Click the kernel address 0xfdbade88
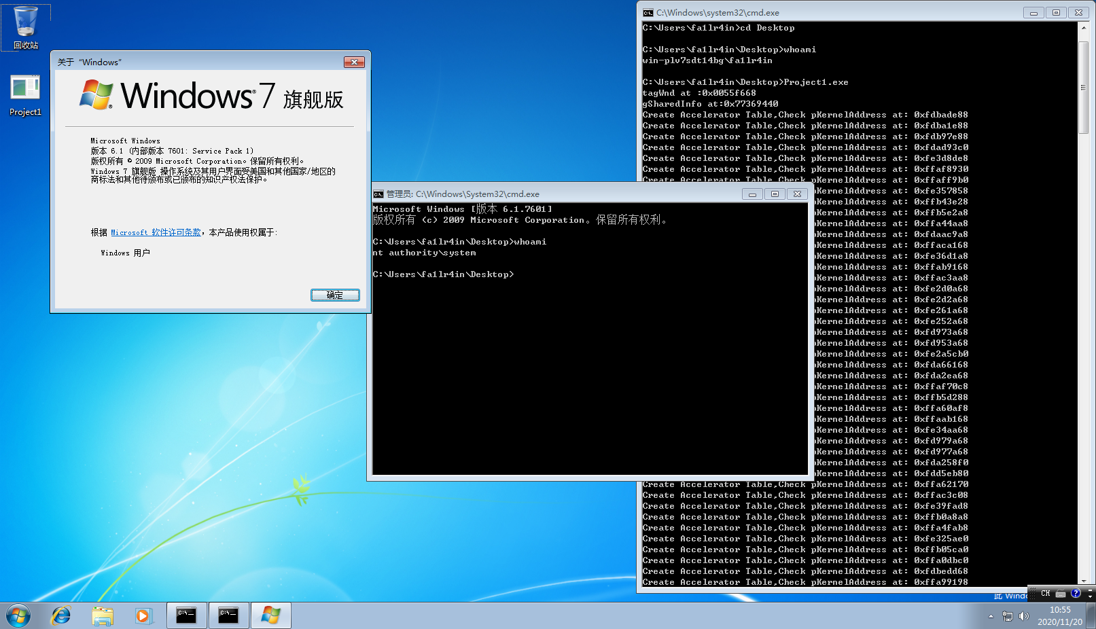 (x=941, y=115)
